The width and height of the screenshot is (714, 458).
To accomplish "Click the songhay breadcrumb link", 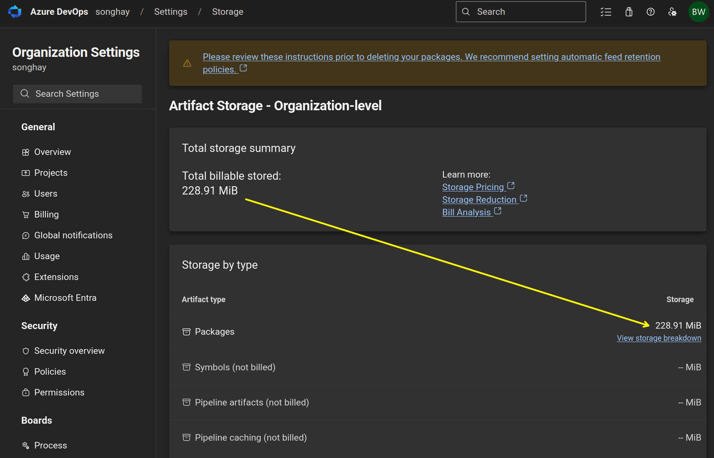I will [113, 12].
